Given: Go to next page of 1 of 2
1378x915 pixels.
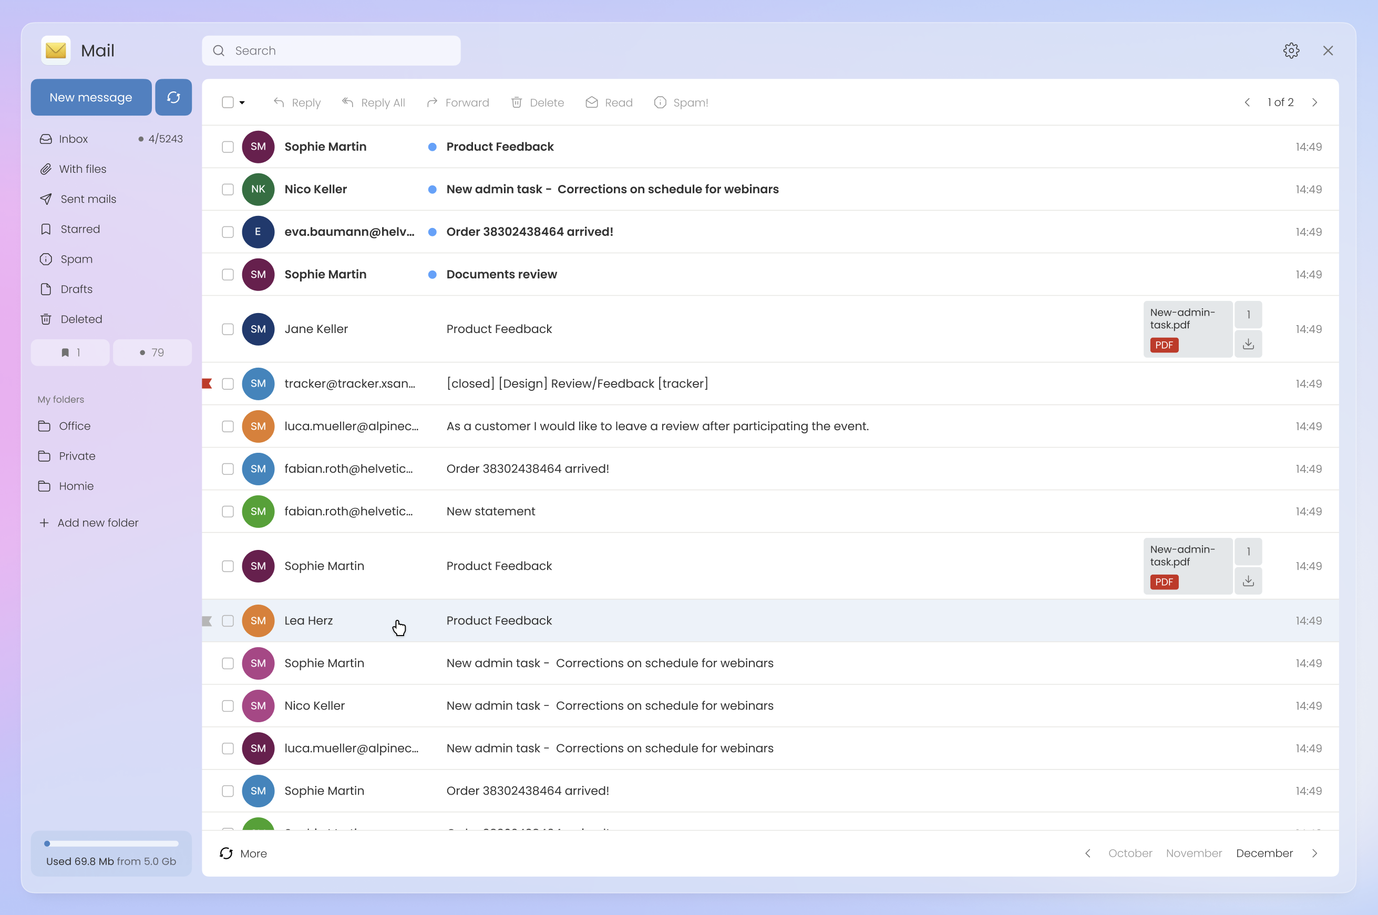Looking at the screenshot, I should click(x=1314, y=103).
